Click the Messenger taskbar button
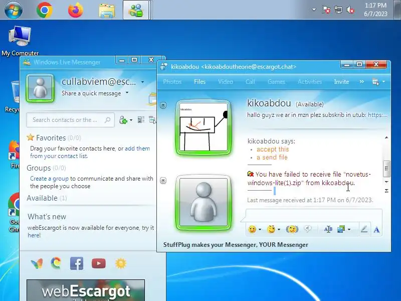Screen dimensions: 401x301 (x=136, y=10)
